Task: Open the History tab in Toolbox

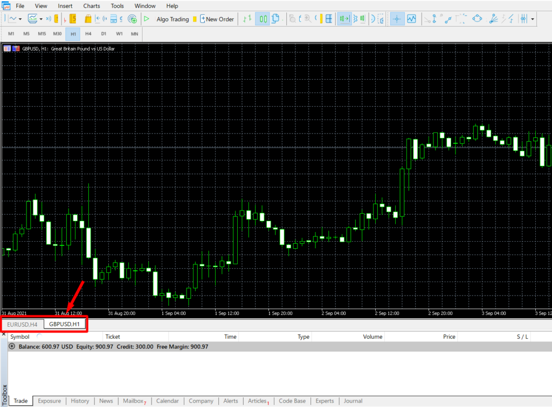Action: (x=80, y=401)
